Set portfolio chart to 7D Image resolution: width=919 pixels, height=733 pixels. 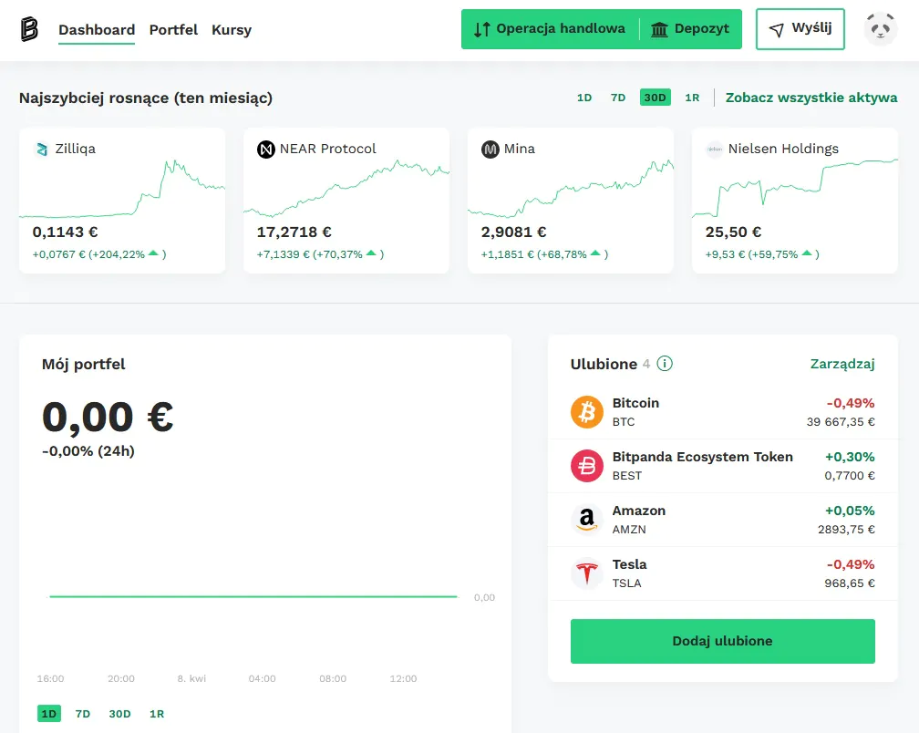83,714
